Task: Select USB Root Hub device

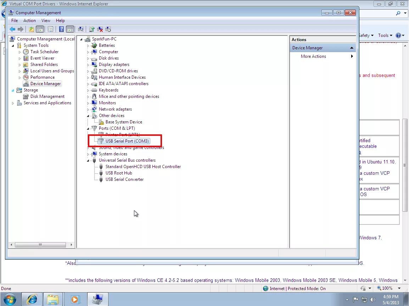Action: coord(119,173)
